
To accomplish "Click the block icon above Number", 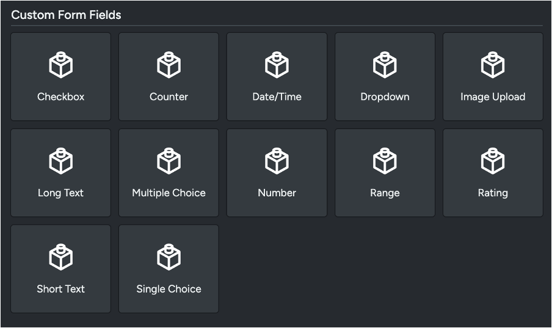I will [277, 162].
